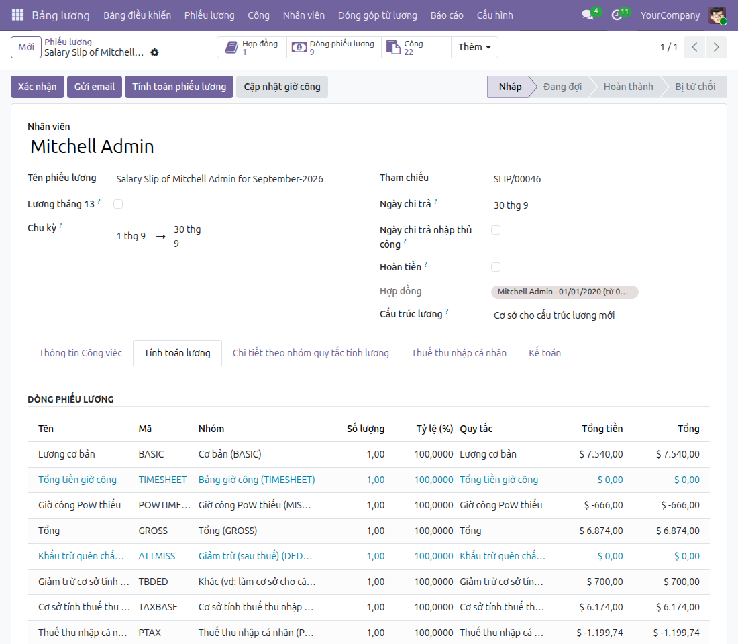The image size is (738, 644).
Task: Open Chi tiết theo nhóm quy tắc tab
Action: click(x=311, y=353)
